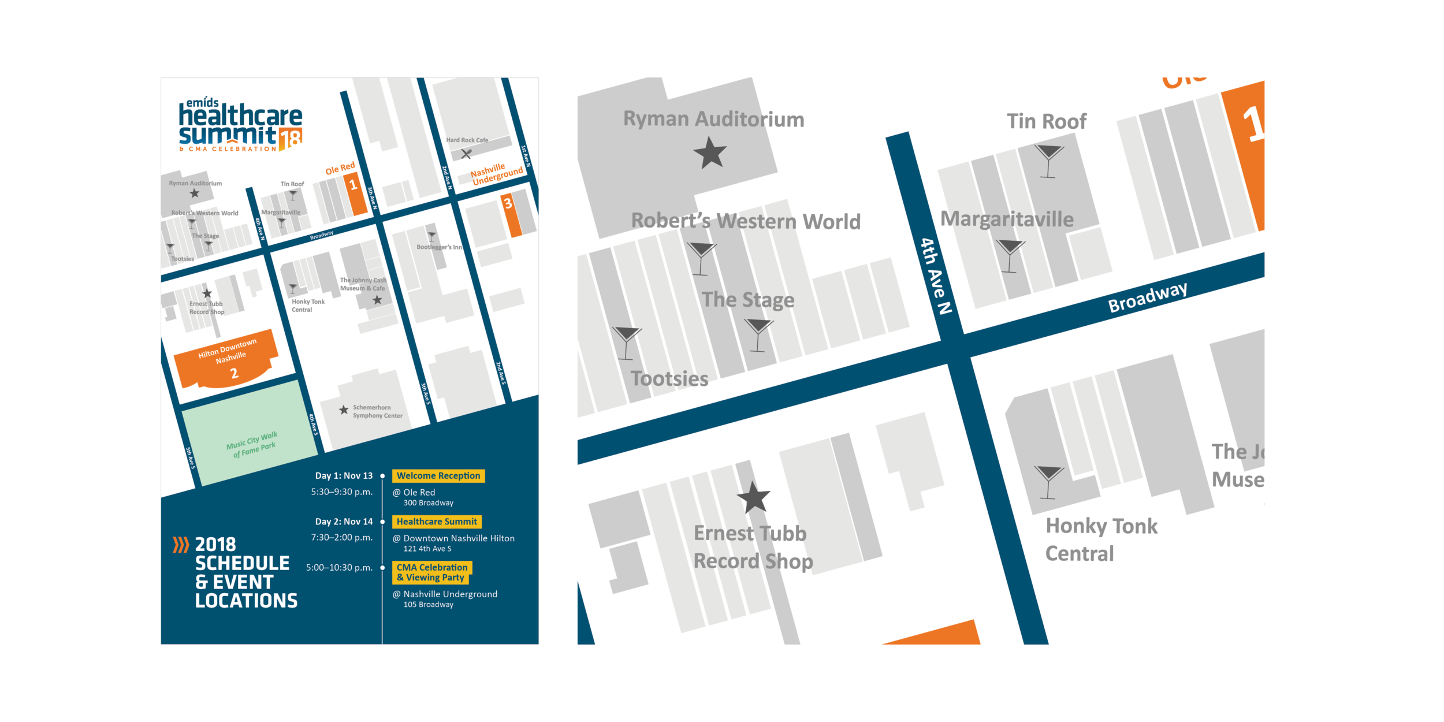This screenshot has width=1444, height=722.
Task: Select the timeline dot beside Day 2: Nov 14
Action: coord(382,522)
